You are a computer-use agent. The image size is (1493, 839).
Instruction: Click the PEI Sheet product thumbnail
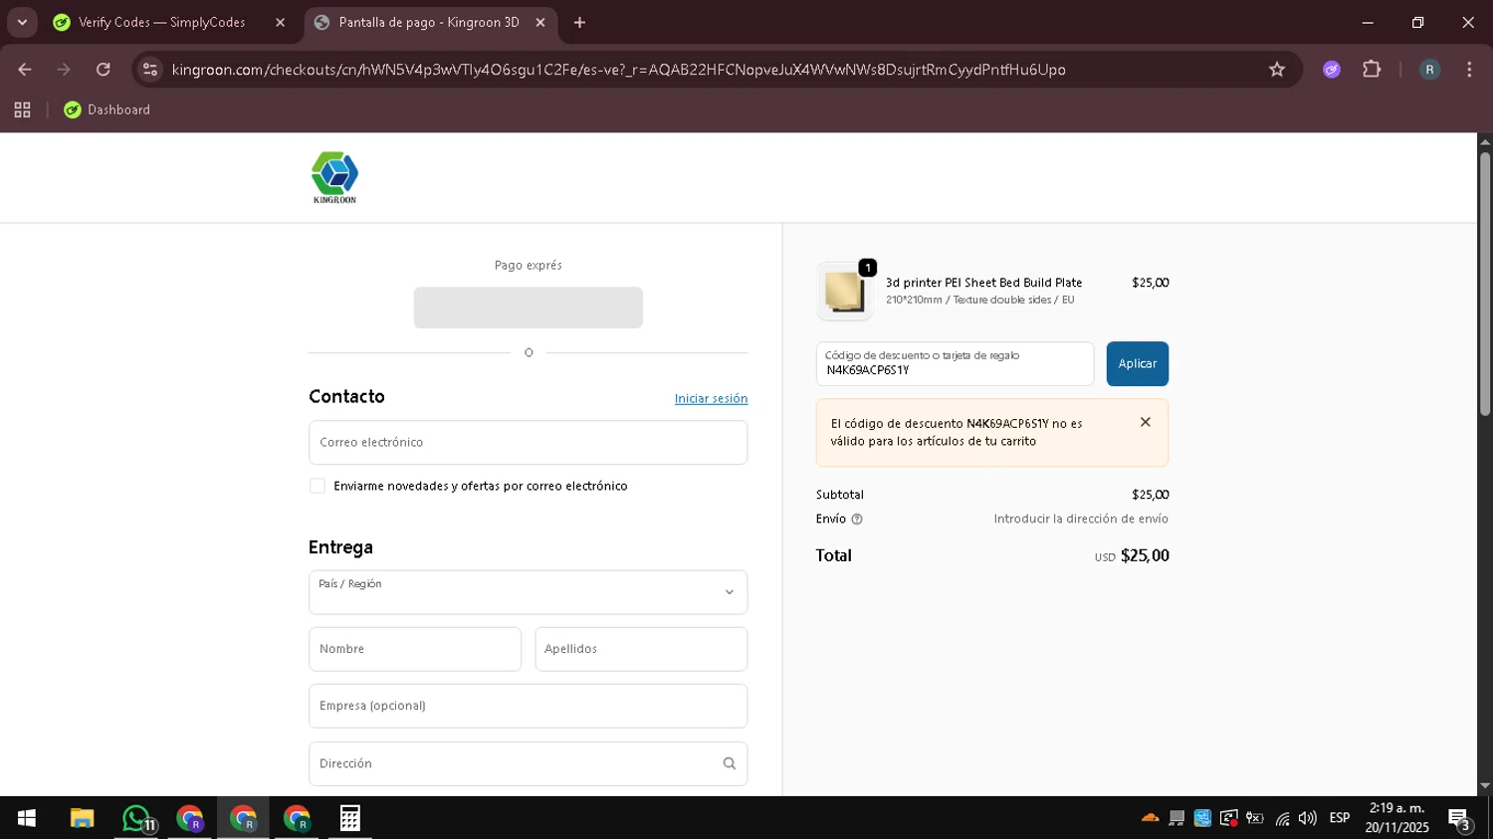(x=844, y=292)
